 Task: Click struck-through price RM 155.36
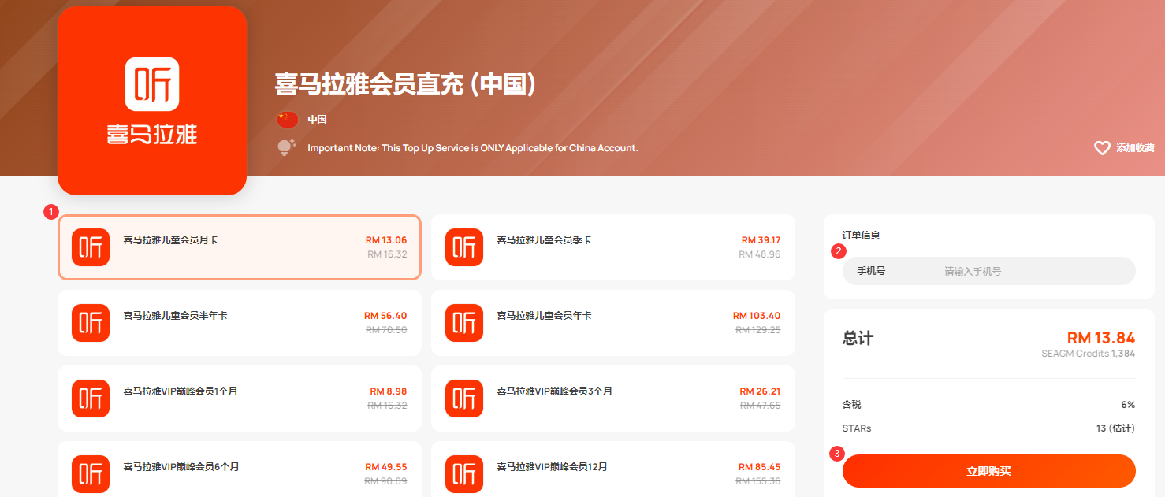pos(758,481)
